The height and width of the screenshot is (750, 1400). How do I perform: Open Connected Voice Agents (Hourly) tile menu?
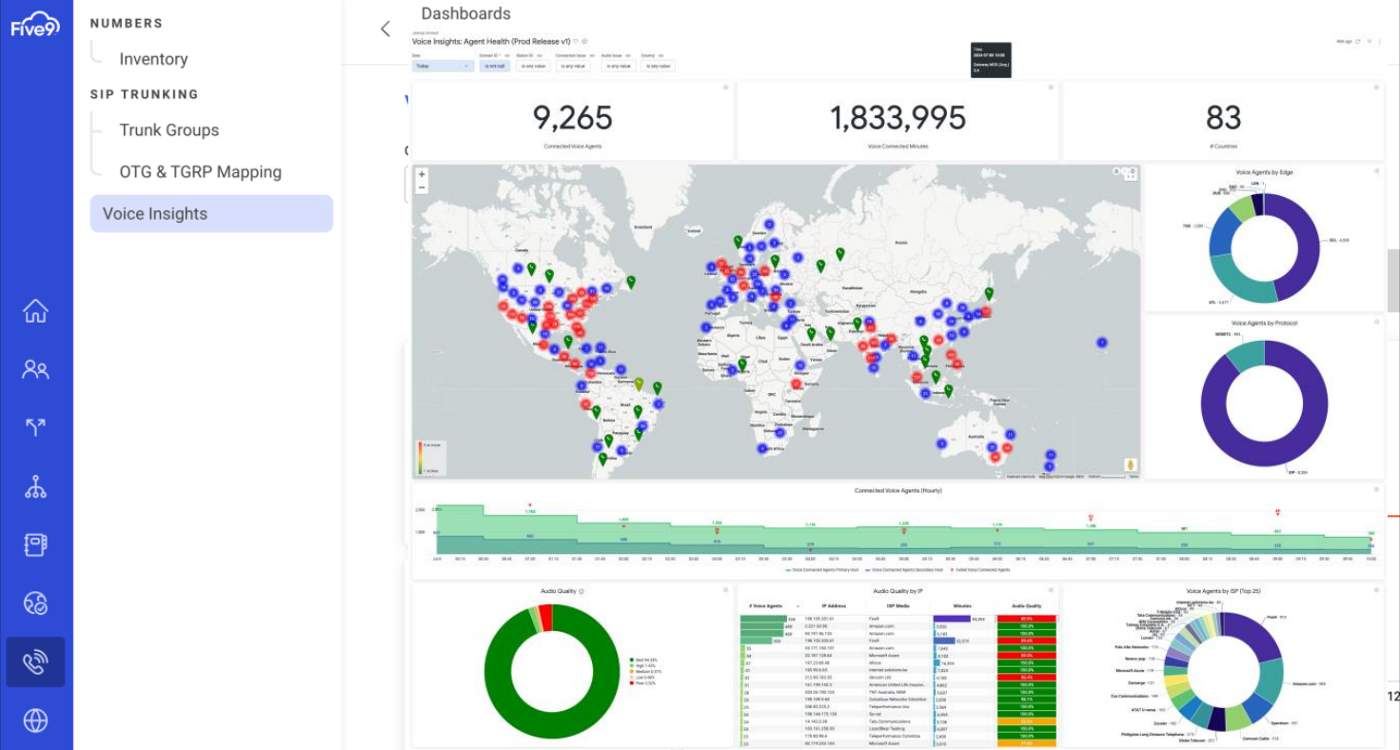(1376, 489)
